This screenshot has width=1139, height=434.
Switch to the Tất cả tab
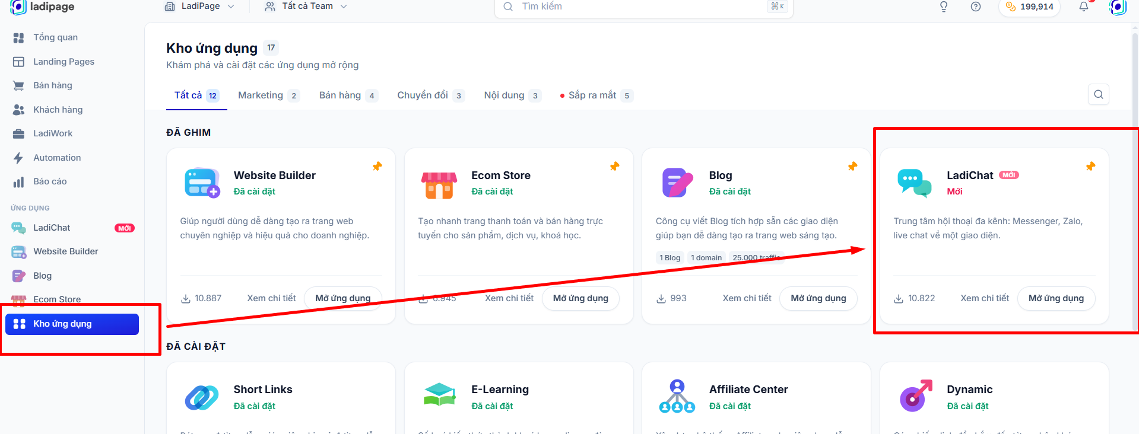tap(196, 95)
